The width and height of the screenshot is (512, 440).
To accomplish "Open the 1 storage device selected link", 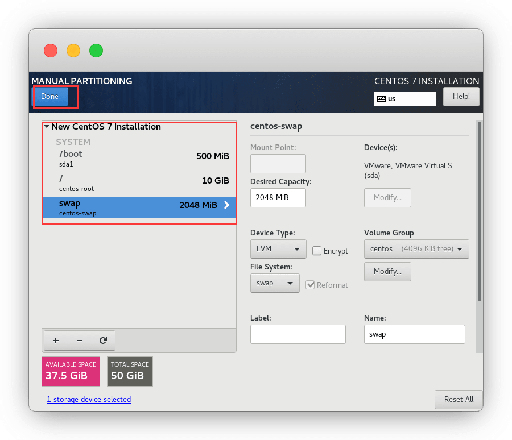I will 89,400.
